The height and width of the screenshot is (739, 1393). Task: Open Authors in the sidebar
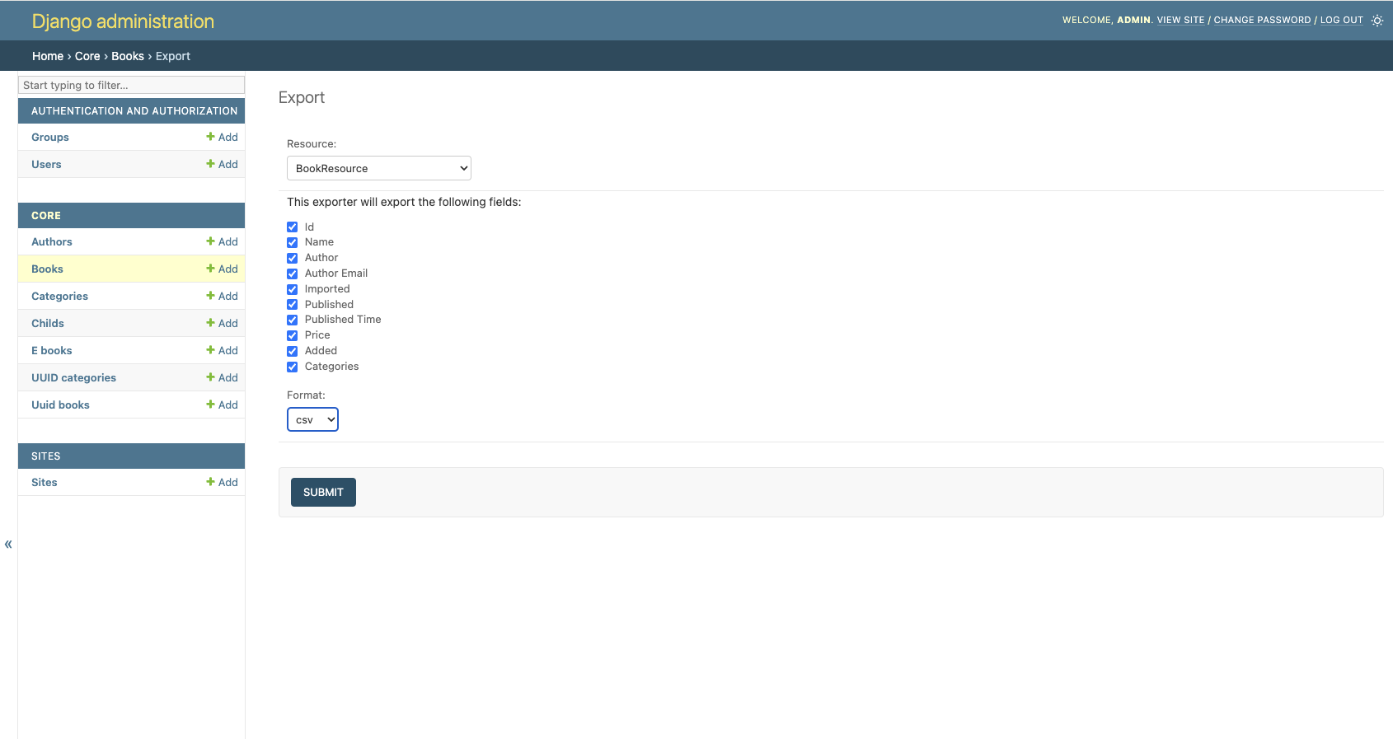point(52,241)
